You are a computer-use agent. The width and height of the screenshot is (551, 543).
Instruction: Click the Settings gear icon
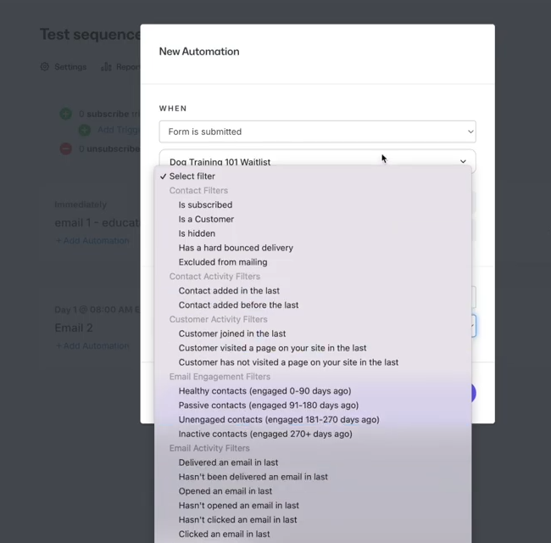coord(45,67)
